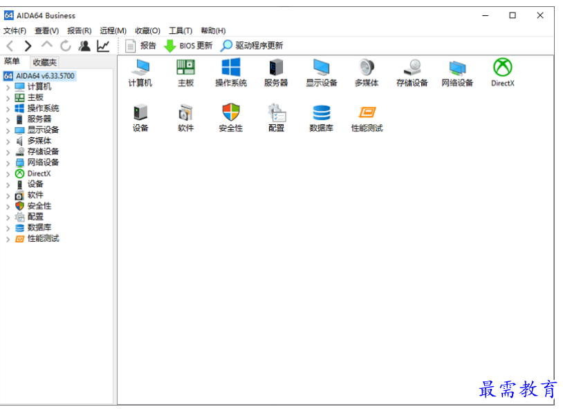Expand the 安全性 tree node arrow

coord(8,207)
